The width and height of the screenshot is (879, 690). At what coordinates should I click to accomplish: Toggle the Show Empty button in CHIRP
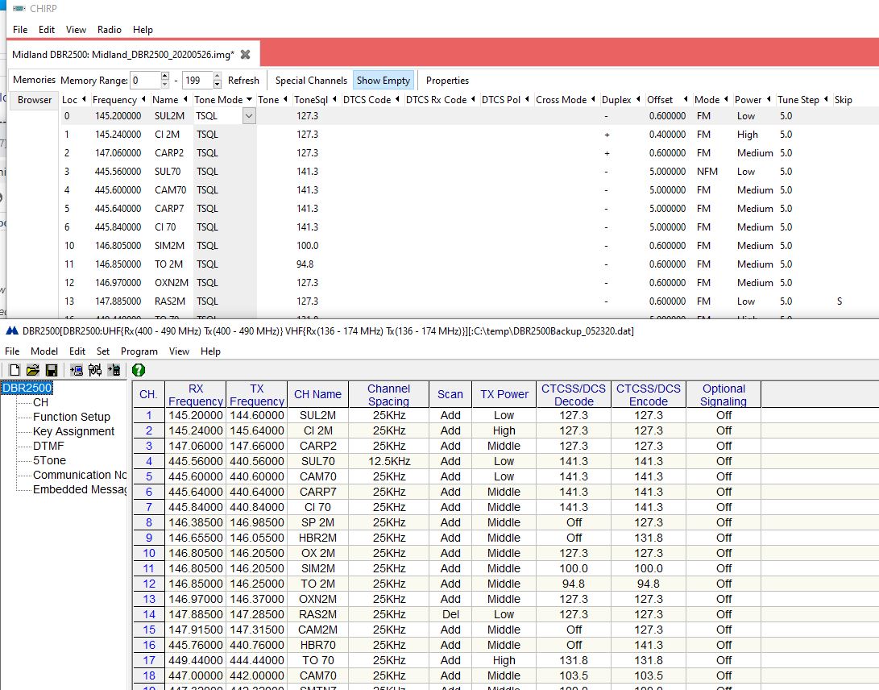[384, 81]
